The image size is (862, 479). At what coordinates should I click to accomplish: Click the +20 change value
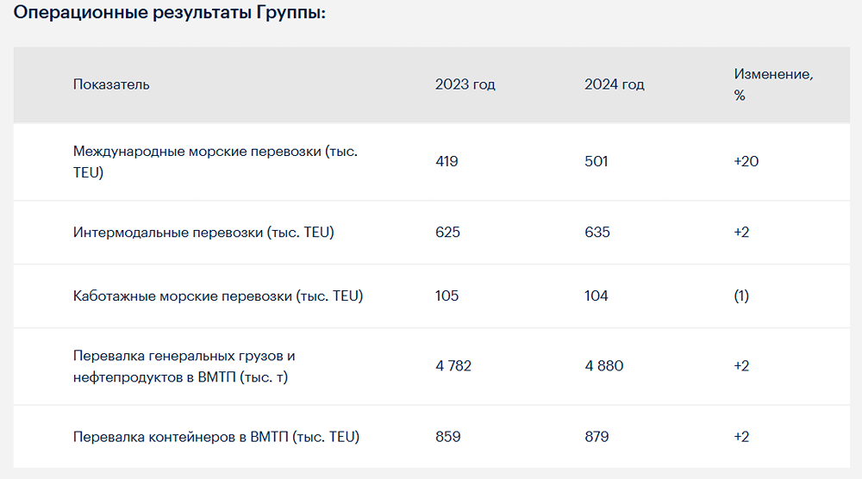tap(746, 162)
